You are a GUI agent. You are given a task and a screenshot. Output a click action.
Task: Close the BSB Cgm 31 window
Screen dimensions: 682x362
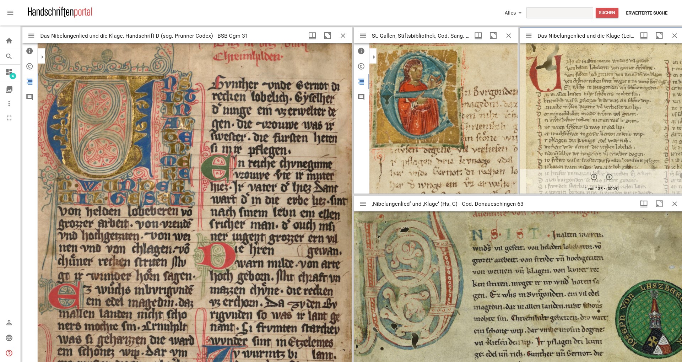(x=343, y=36)
